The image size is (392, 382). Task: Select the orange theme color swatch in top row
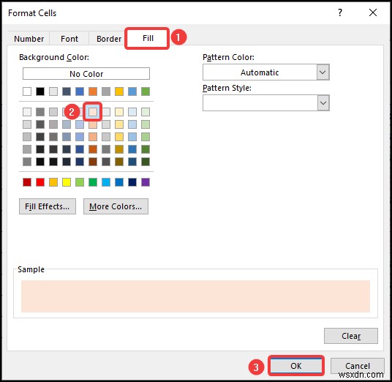(x=93, y=91)
